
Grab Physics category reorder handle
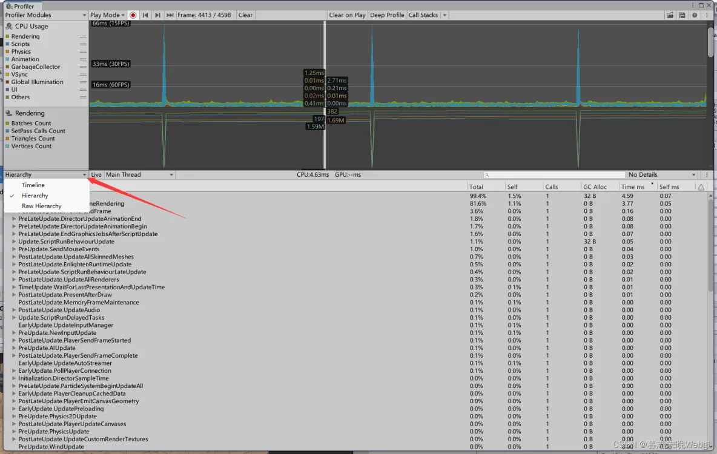tap(83, 51)
